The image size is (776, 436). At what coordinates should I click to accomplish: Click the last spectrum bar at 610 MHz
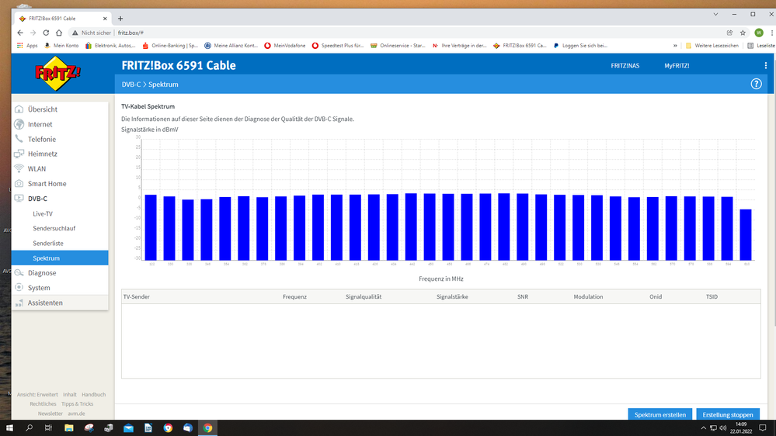coord(746,234)
